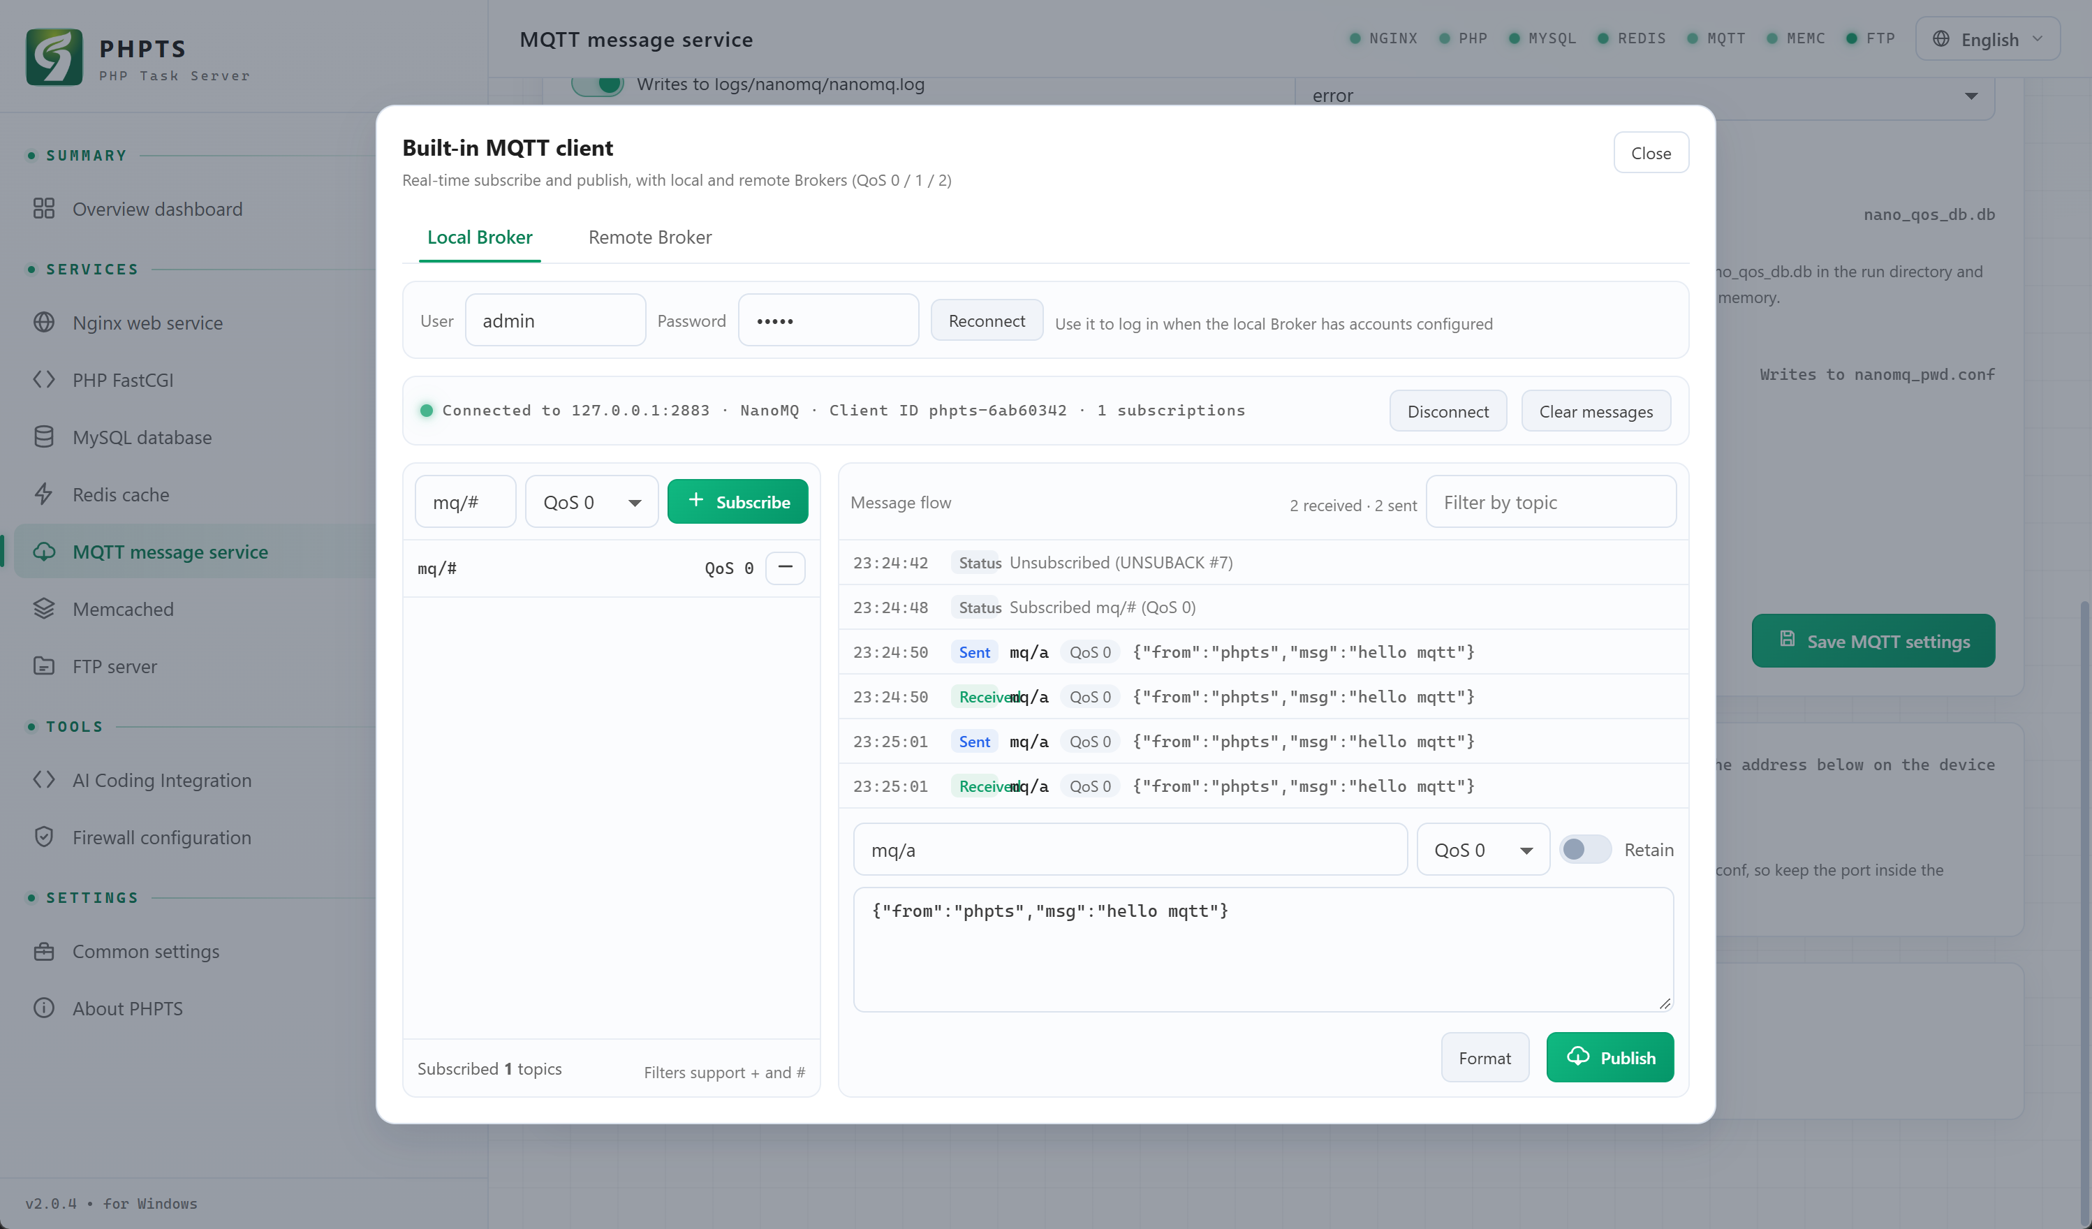Click the Nginx web service globe icon
This screenshot has width=2092, height=1229.
44,322
